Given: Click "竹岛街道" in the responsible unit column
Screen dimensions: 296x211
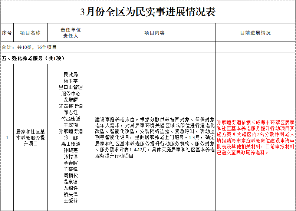Looking at the screenshot, I should pyautogui.click(x=70, y=119).
